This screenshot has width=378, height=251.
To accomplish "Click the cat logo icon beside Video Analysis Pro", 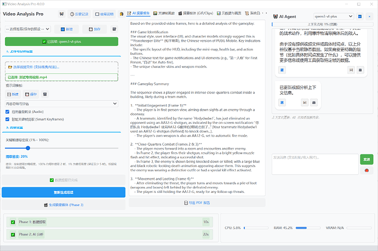I will [62, 14].
